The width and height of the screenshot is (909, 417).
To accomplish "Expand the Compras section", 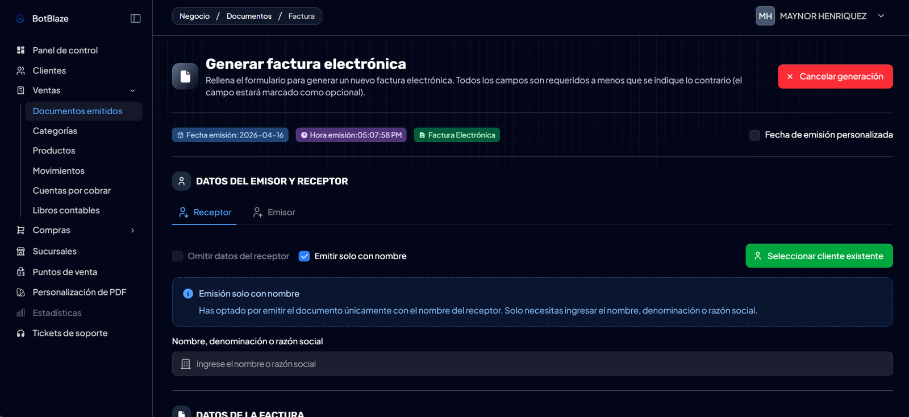I will click(132, 230).
